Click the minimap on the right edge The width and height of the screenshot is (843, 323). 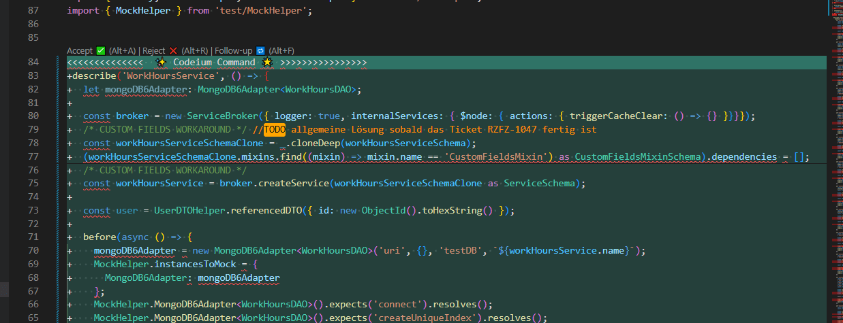coord(835,136)
